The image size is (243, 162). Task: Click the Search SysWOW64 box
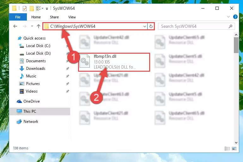[196, 26]
